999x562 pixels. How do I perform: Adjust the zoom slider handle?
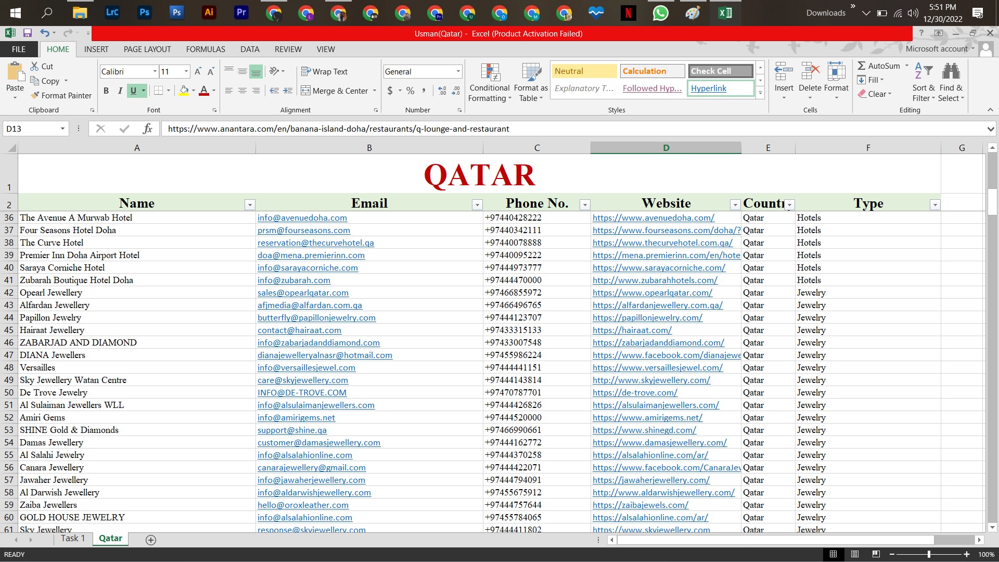click(x=929, y=554)
